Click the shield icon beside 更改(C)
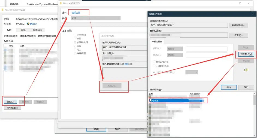 coord(28,24)
